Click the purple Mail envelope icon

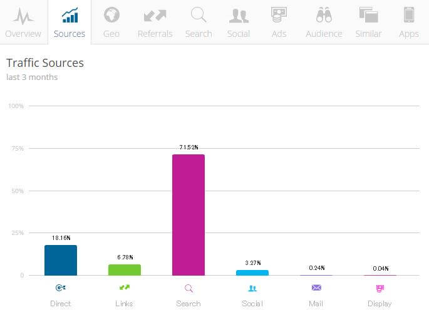coord(316,287)
